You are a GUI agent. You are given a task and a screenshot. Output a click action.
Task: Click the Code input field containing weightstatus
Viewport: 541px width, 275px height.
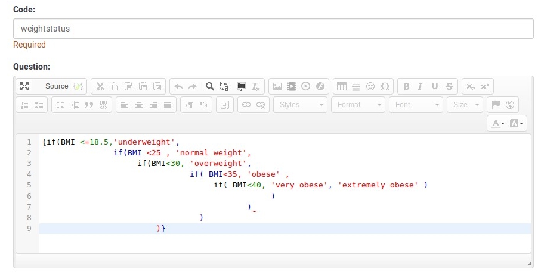tap(273, 29)
